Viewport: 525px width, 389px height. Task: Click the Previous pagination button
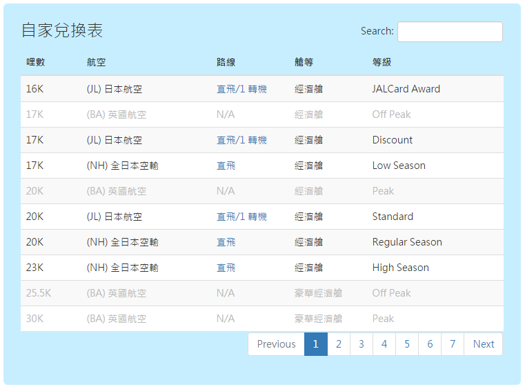[x=276, y=344]
